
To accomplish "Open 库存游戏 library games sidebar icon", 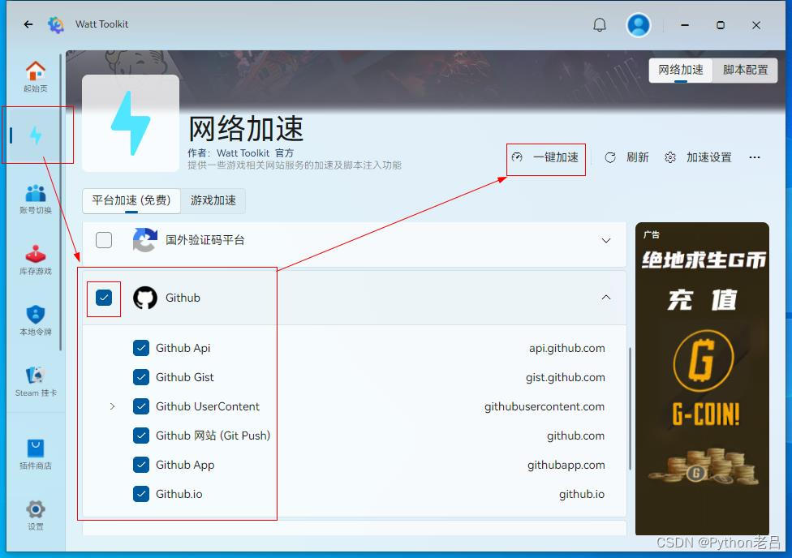I will point(36,260).
